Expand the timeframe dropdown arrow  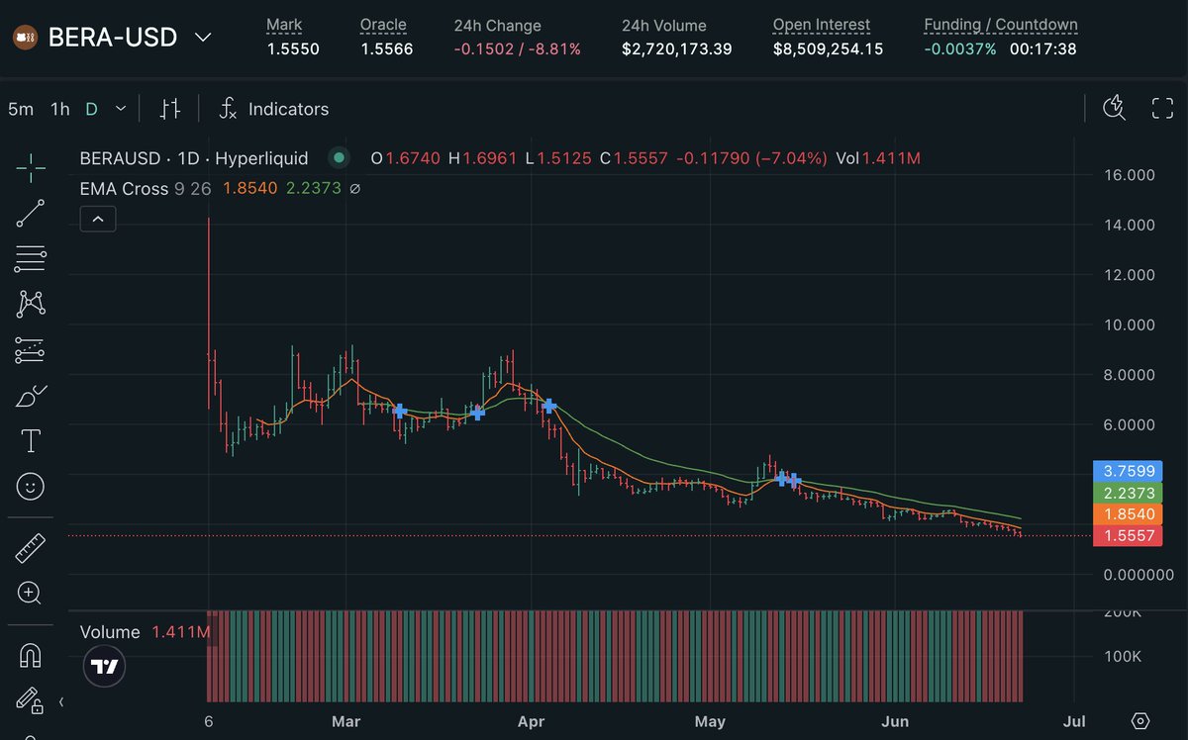[121, 109]
